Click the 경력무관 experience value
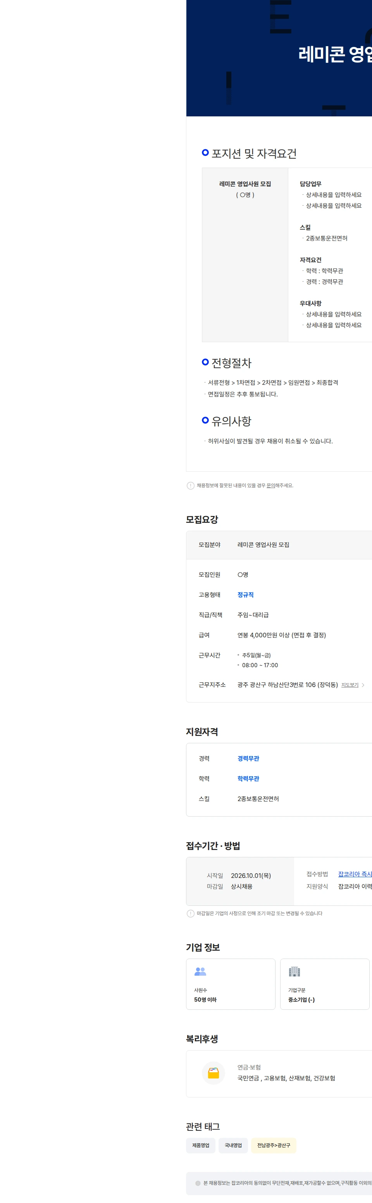This screenshot has height=1203, width=372. tap(248, 758)
